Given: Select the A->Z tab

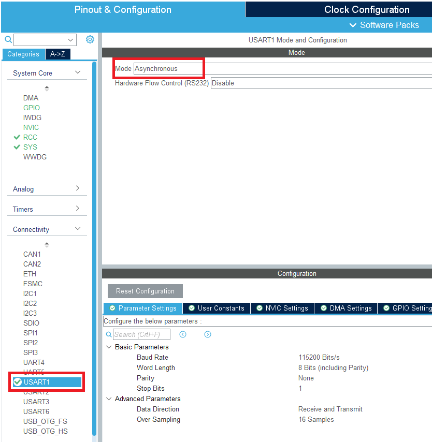Looking at the screenshot, I should click(57, 54).
